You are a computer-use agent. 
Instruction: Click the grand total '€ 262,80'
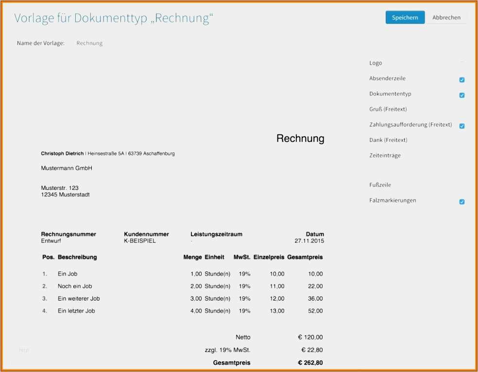[310, 363]
